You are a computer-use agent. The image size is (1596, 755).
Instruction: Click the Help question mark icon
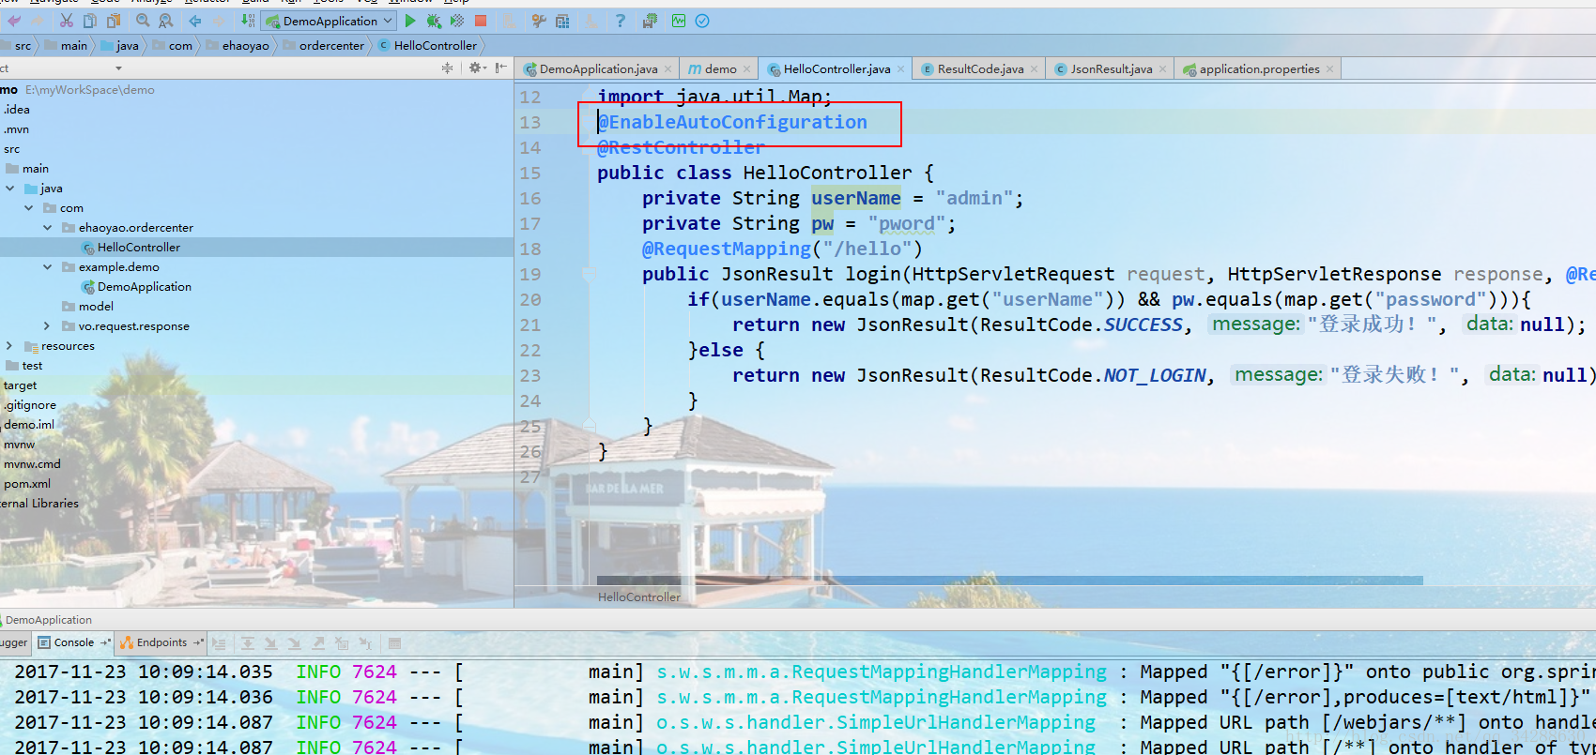[x=621, y=21]
